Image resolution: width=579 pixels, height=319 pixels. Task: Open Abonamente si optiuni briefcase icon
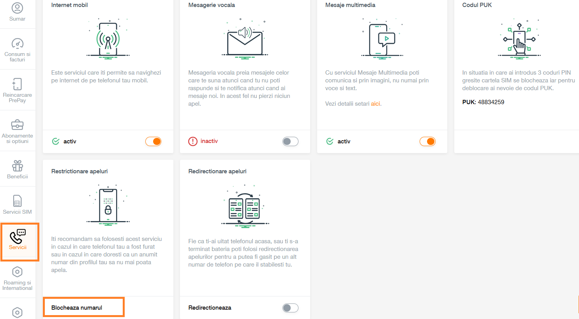pyautogui.click(x=17, y=125)
